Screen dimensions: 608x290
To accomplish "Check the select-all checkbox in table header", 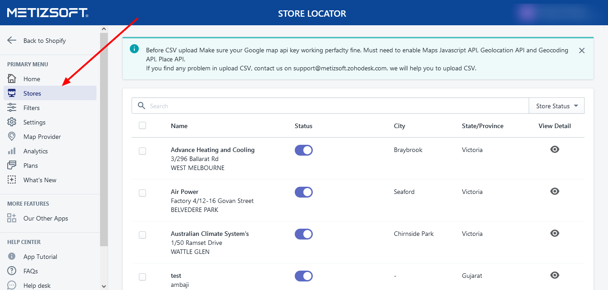I will click(142, 125).
